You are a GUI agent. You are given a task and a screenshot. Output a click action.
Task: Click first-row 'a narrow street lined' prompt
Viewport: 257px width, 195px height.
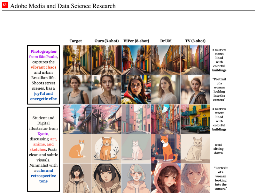coord(219,60)
